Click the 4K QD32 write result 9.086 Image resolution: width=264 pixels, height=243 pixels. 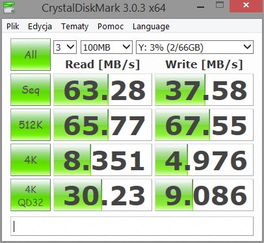click(x=204, y=195)
